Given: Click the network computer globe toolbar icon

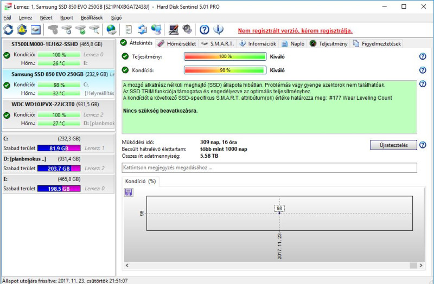Looking at the screenshot, I should tap(156, 29).
